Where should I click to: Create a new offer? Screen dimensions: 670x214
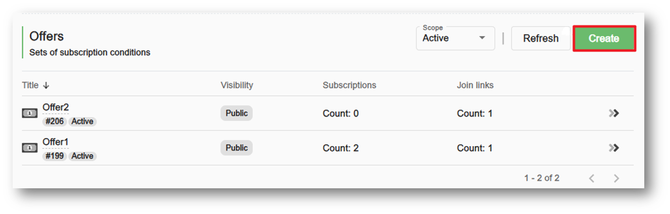604,38
